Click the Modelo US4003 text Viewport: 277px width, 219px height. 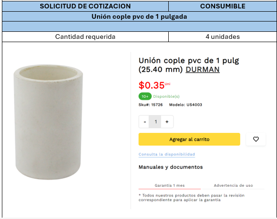(x=186, y=105)
